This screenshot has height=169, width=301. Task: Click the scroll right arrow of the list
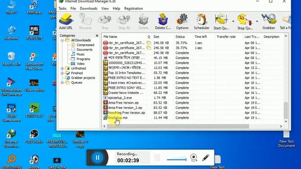(281, 126)
